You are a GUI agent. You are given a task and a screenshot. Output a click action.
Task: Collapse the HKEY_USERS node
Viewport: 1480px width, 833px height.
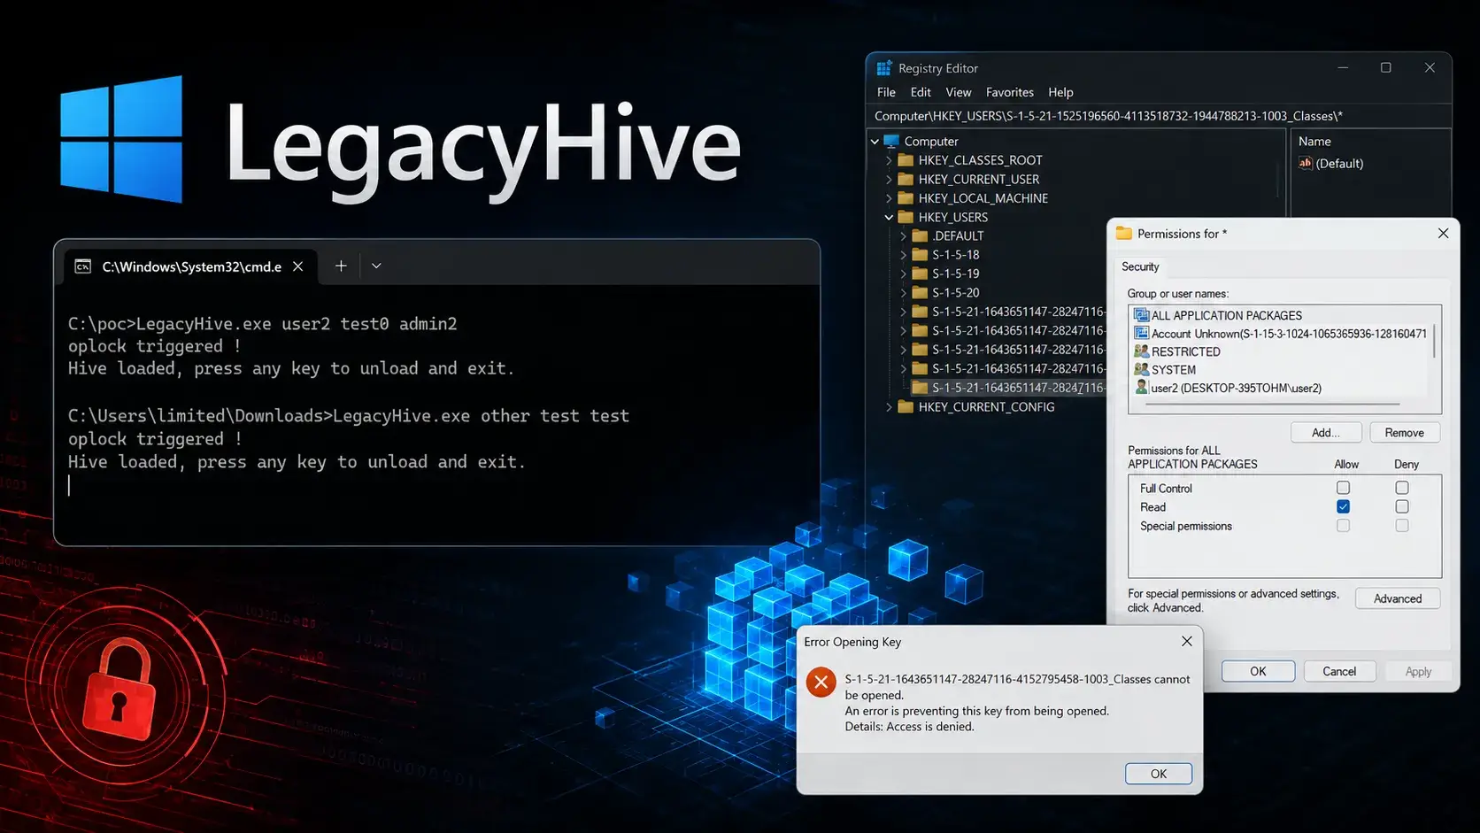pos(889,217)
